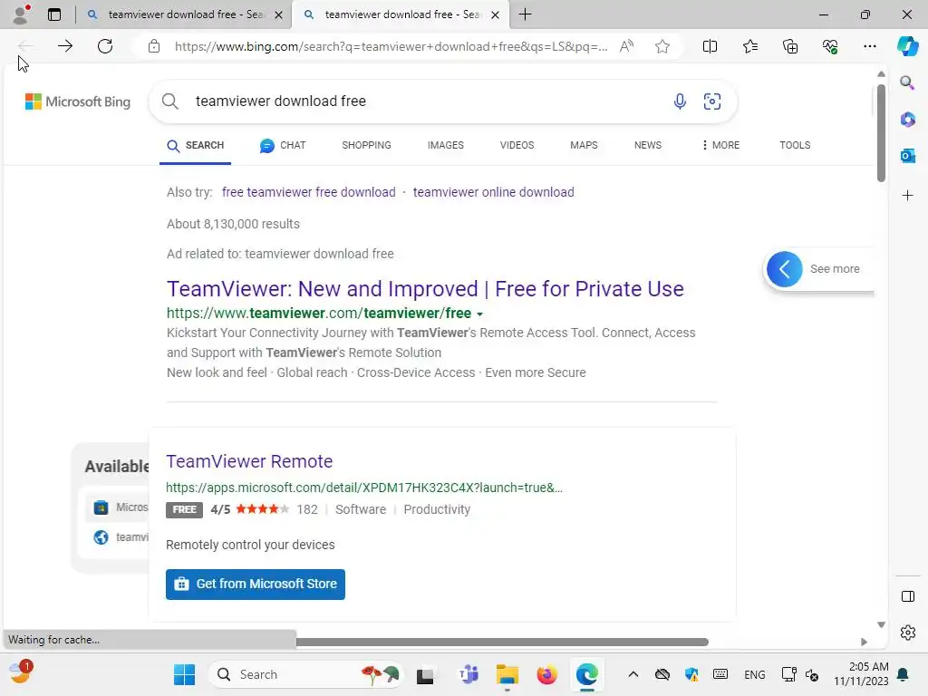
Task: Click 'teamviewer online download' suggestion
Action: tap(493, 192)
